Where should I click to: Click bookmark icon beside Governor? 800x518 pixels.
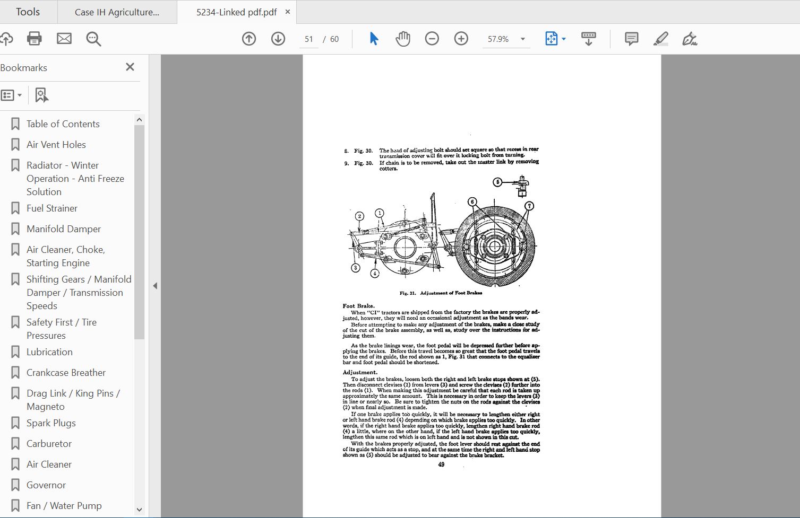coord(15,485)
